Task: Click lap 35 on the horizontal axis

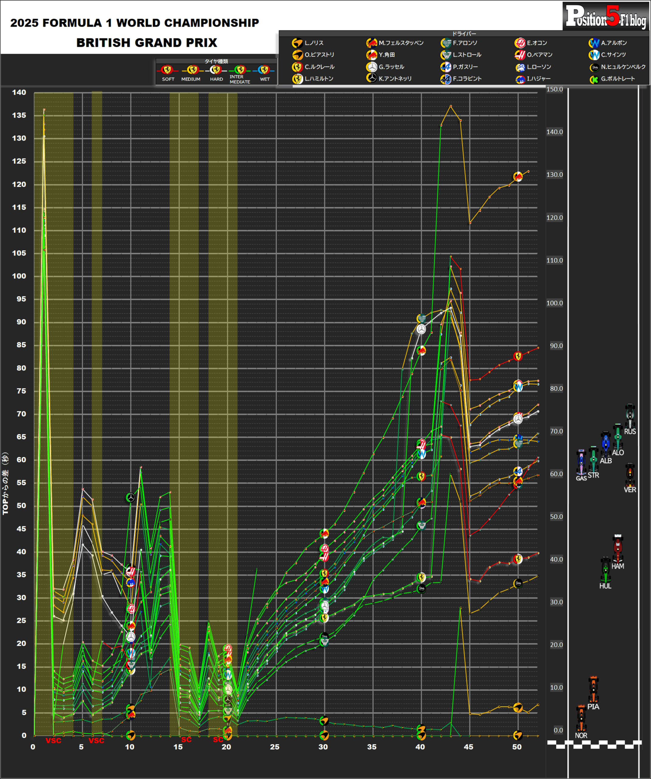Action: (372, 747)
